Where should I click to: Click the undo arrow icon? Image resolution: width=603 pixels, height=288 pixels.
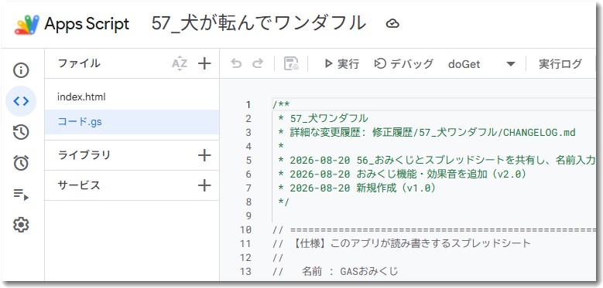pyautogui.click(x=236, y=63)
